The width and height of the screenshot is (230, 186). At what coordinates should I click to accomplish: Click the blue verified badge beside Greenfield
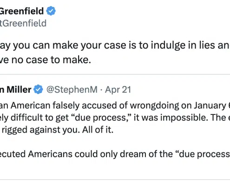point(51,11)
